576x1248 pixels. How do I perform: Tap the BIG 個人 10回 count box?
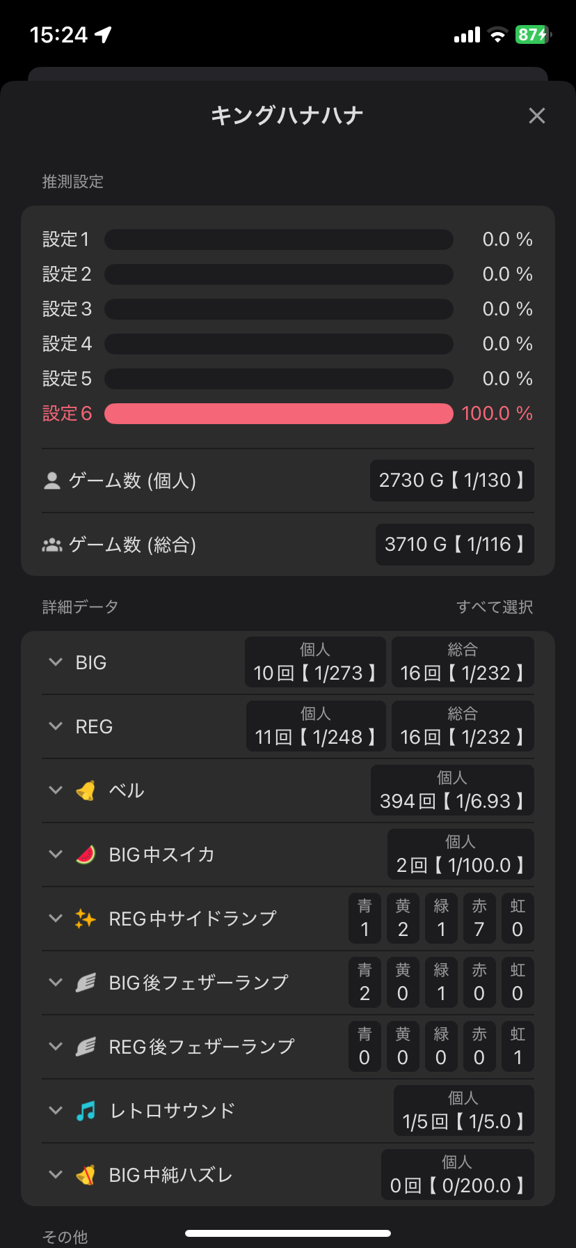coord(315,662)
